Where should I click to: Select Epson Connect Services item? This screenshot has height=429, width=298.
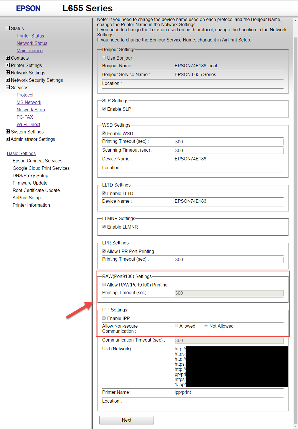coord(37,161)
